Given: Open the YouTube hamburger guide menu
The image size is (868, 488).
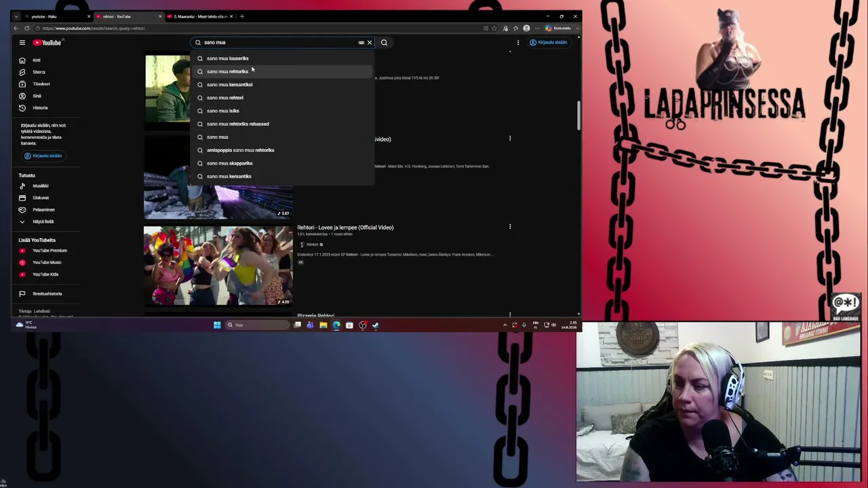Looking at the screenshot, I should (x=22, y=43).
